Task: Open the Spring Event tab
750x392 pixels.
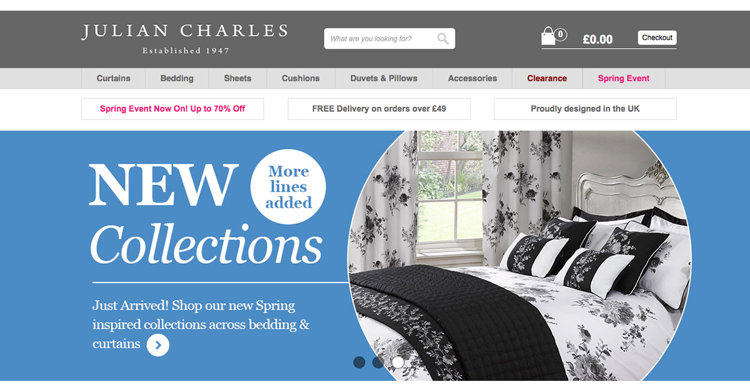Action: pos(624,78)
